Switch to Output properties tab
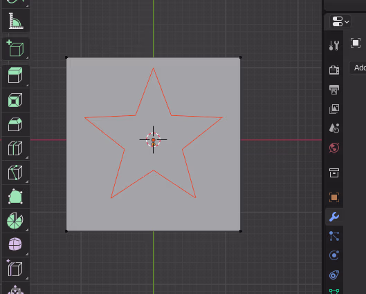The height and width of the screenshot is (294, 366). [334, 90]
